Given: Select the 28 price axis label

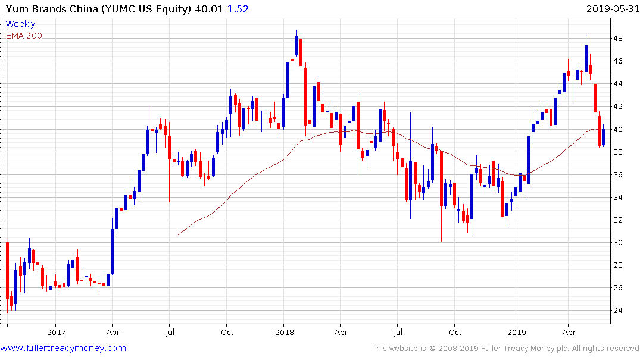Looking at the screenshot, I should pos(617,265).
